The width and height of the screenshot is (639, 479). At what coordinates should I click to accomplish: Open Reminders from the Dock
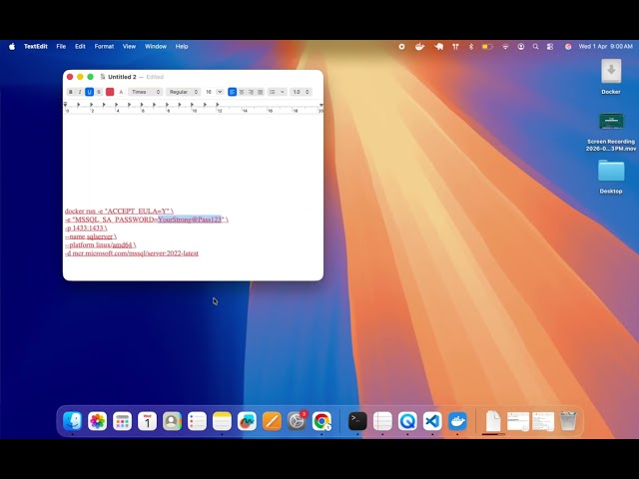coord(197,421)
